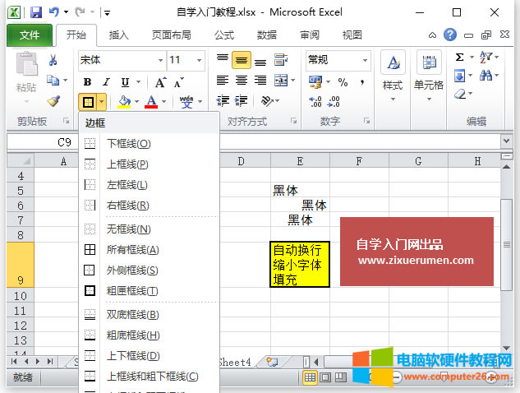The image size is (520, 393).
Task: Toggle Italic formatting
Action: (106, 82)
